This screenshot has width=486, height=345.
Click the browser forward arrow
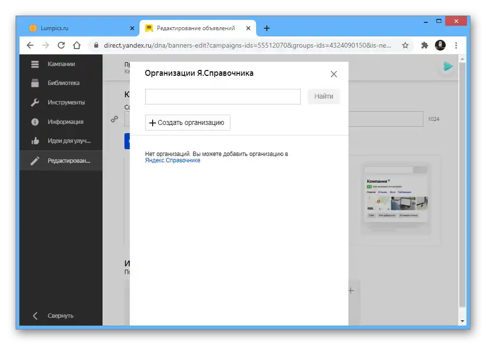(x=46, y=45)
